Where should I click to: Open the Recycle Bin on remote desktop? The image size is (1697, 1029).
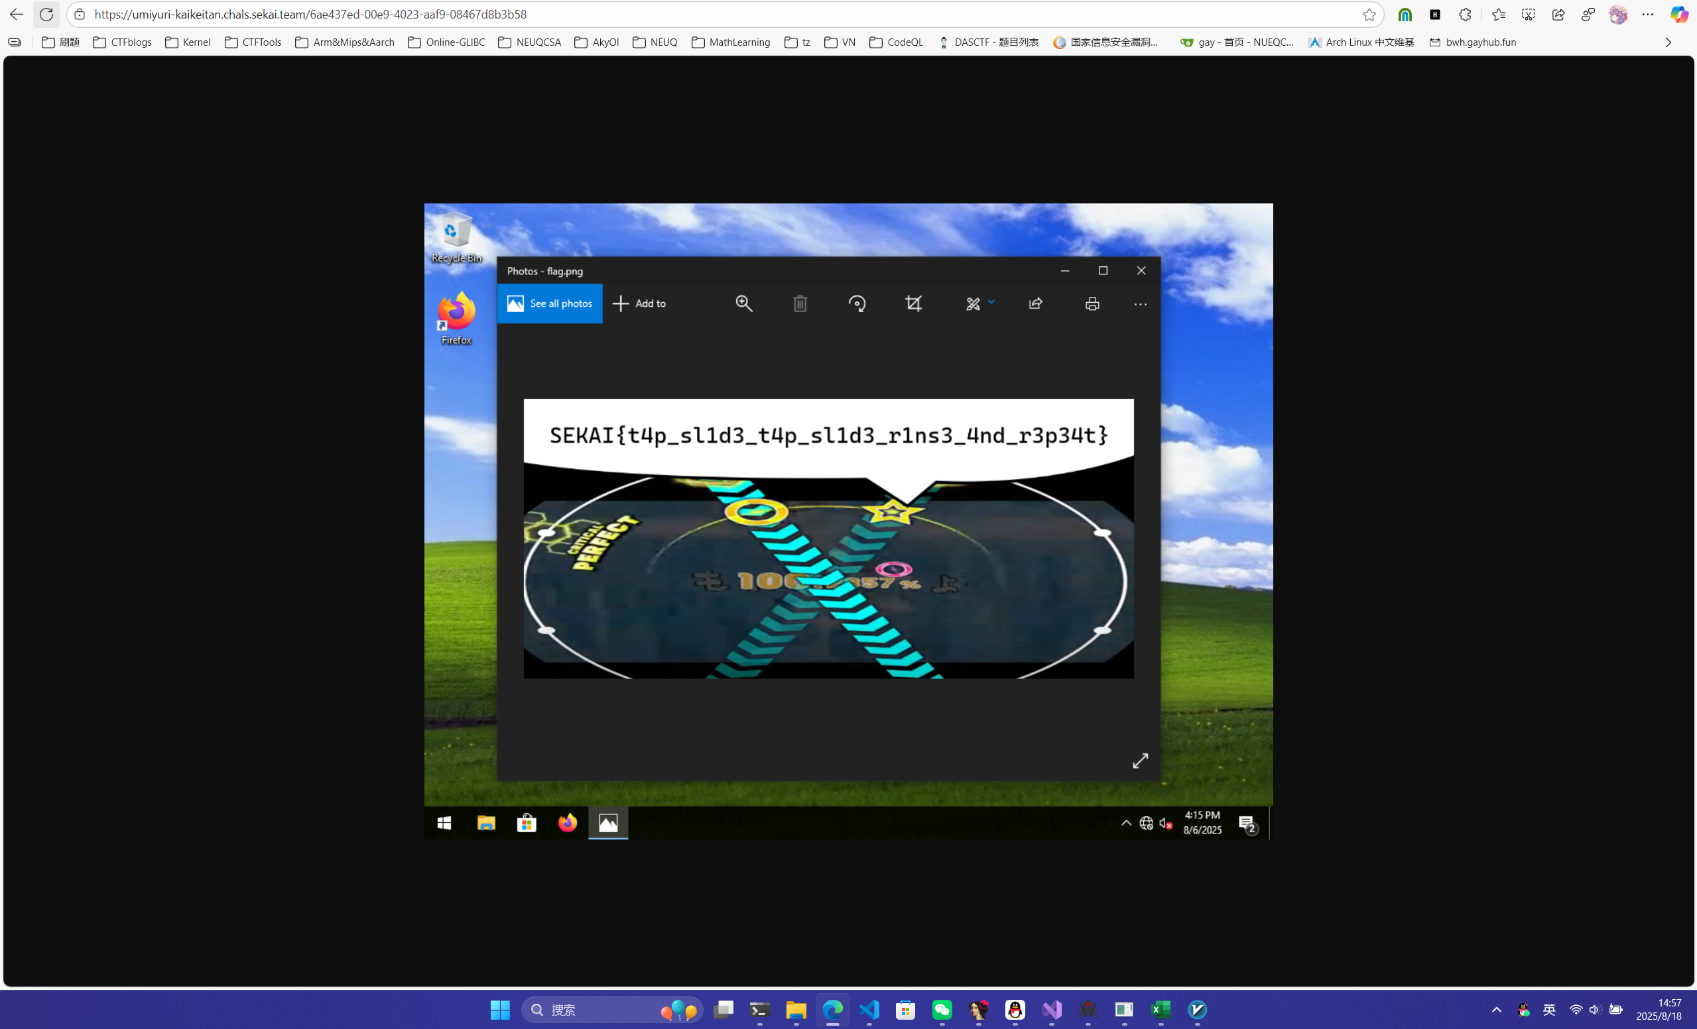click(456, 238)
